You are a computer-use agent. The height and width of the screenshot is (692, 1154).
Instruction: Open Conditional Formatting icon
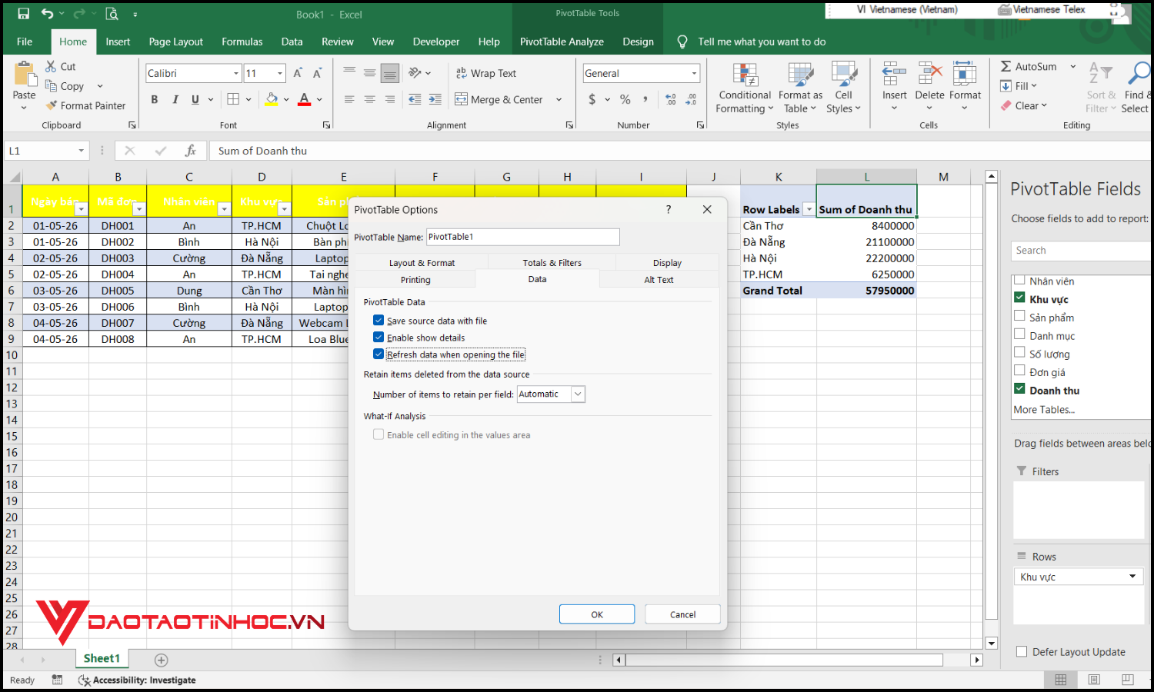click(745, 75)
